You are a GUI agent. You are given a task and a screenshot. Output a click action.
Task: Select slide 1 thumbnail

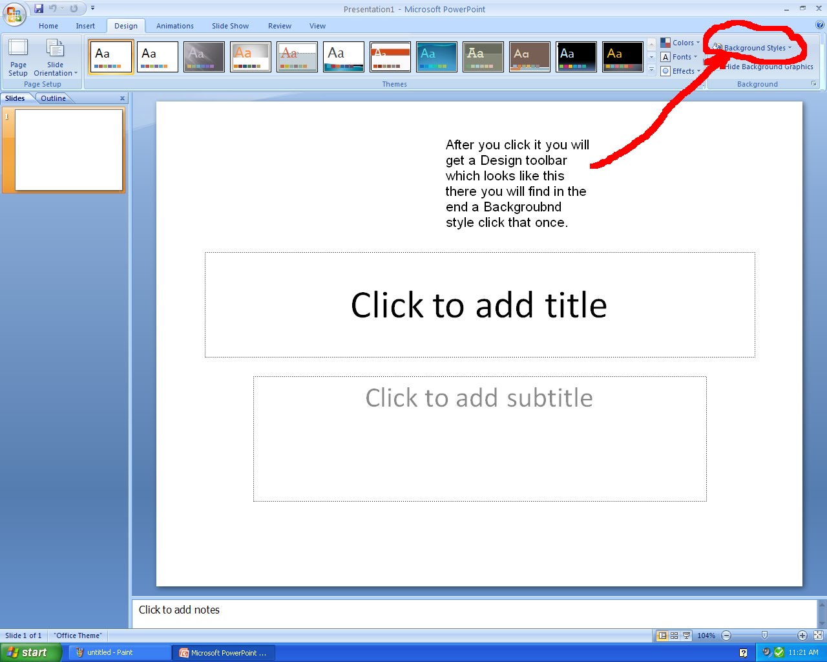(x=69, y=150)
